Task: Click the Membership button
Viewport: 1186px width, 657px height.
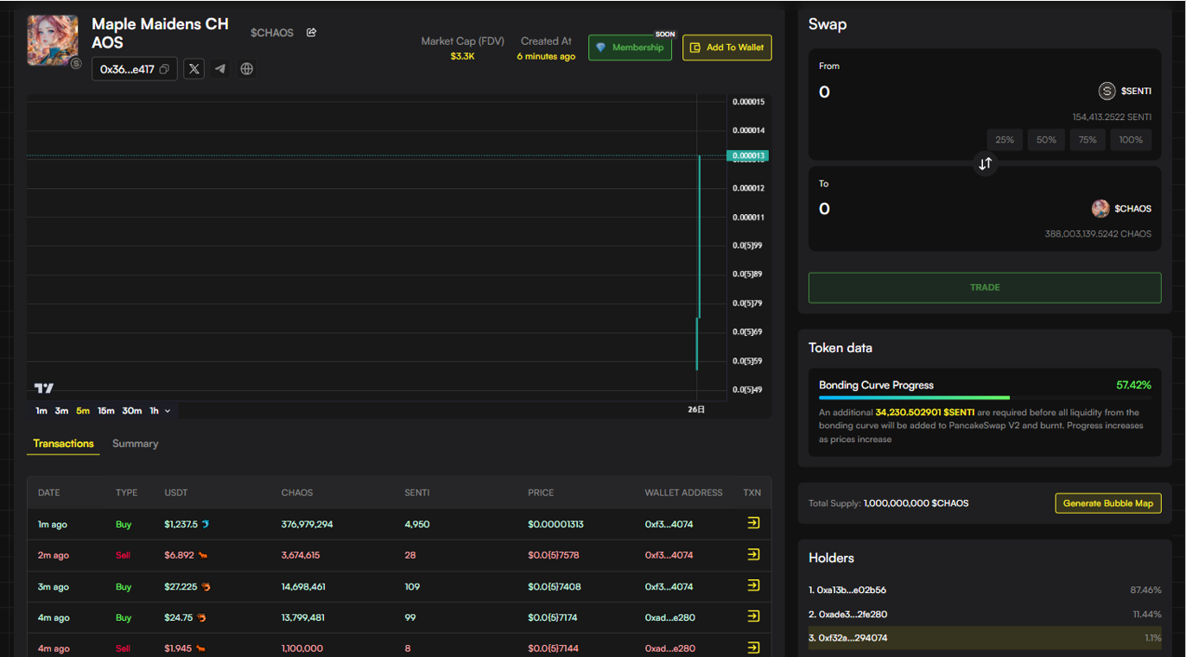Action: 630,47
